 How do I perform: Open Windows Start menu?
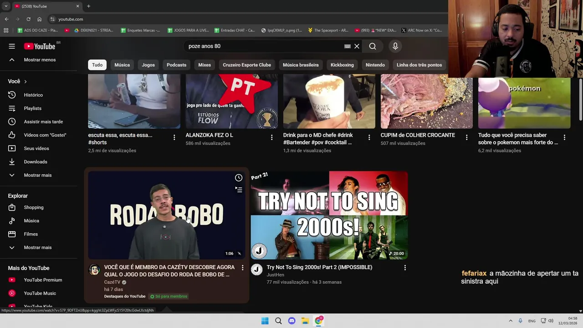[265, 321]
